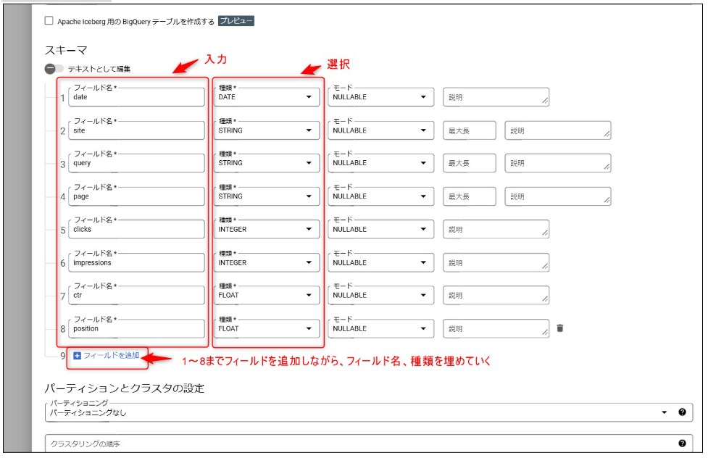Open the mode dropdown for the site field
Screen dimensions: 708x458
coord(380,130)
